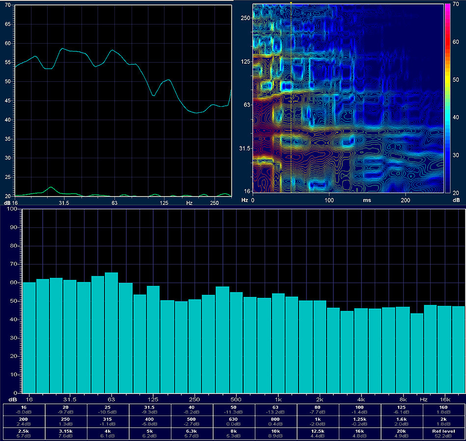This screenshot has width=466, height=441.
Task: Select the Ref level 52.2dB table cell
Action: (x=443, y=433)
